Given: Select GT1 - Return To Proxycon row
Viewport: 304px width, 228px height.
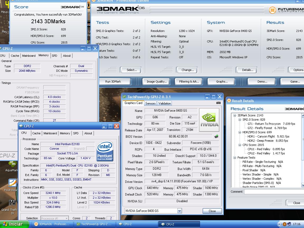Looking at the screenshot, I should coord(271,124).
